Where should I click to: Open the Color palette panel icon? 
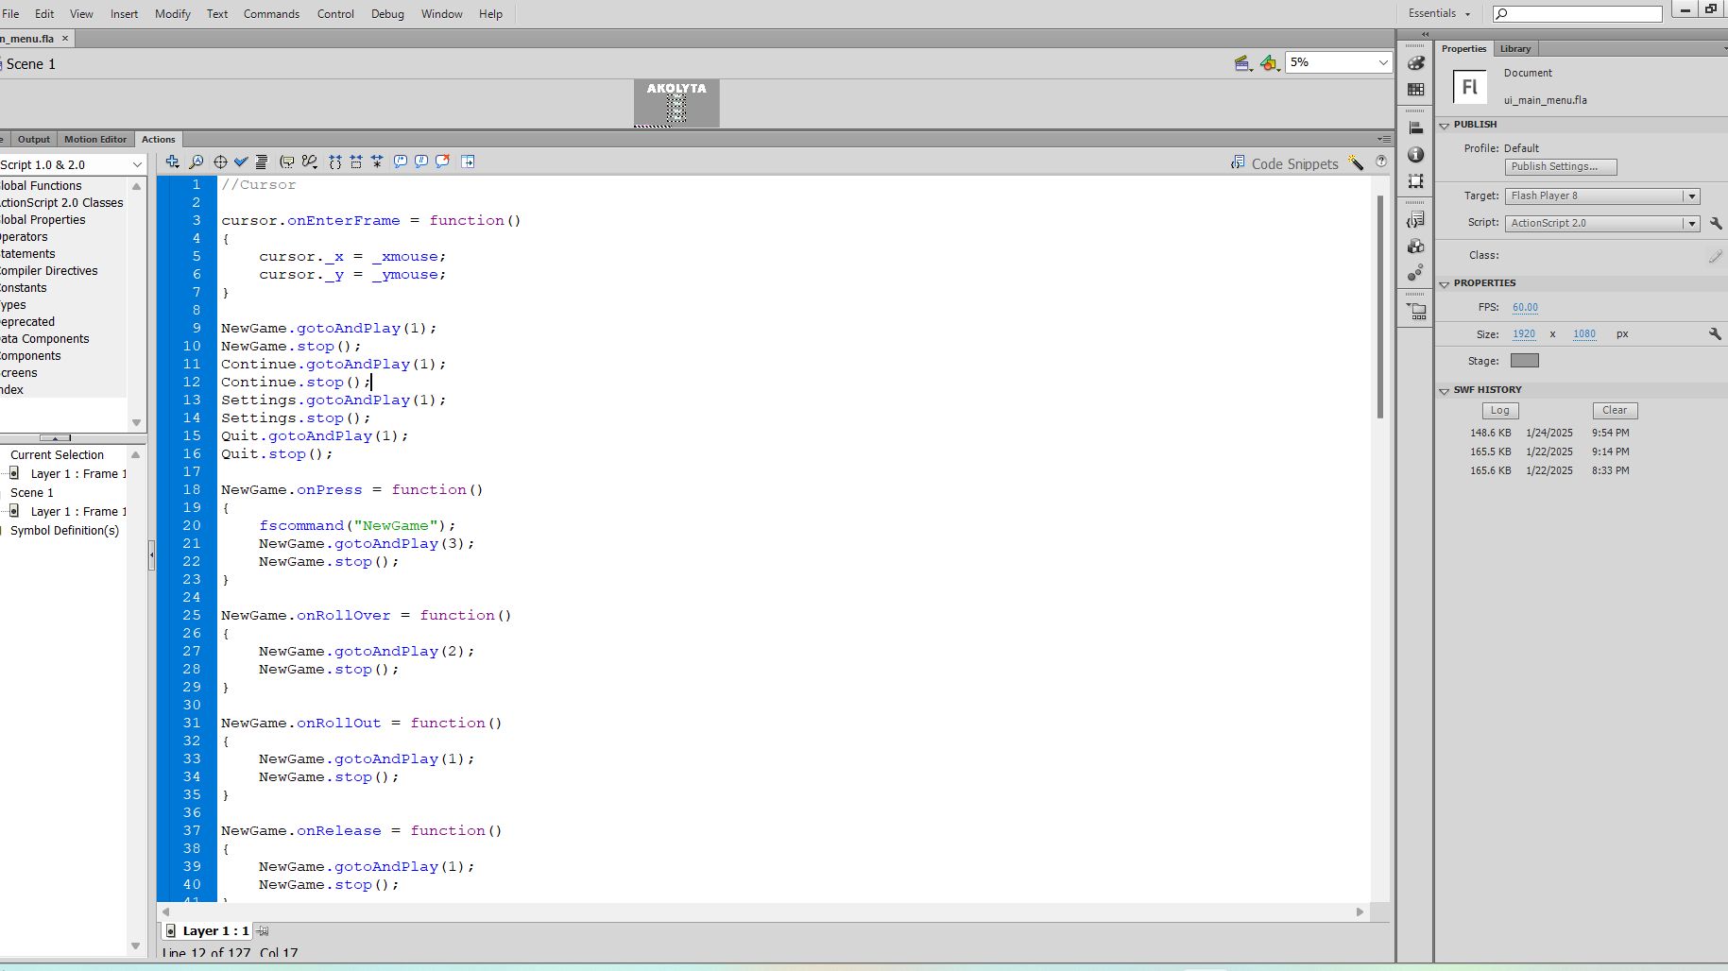point(1415,63)
